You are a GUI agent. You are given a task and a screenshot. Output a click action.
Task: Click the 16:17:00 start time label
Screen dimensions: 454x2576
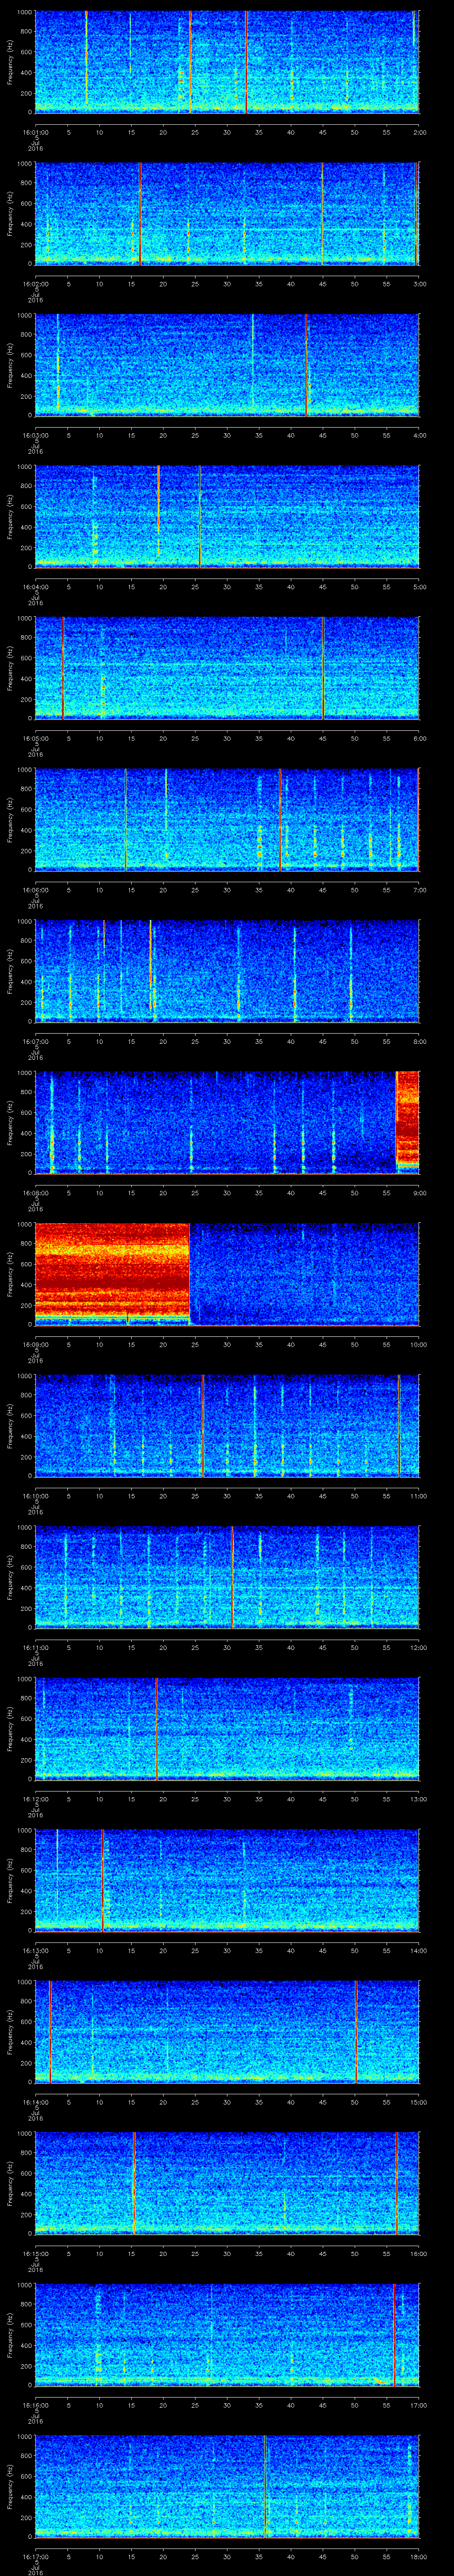tap(35, 2557)
